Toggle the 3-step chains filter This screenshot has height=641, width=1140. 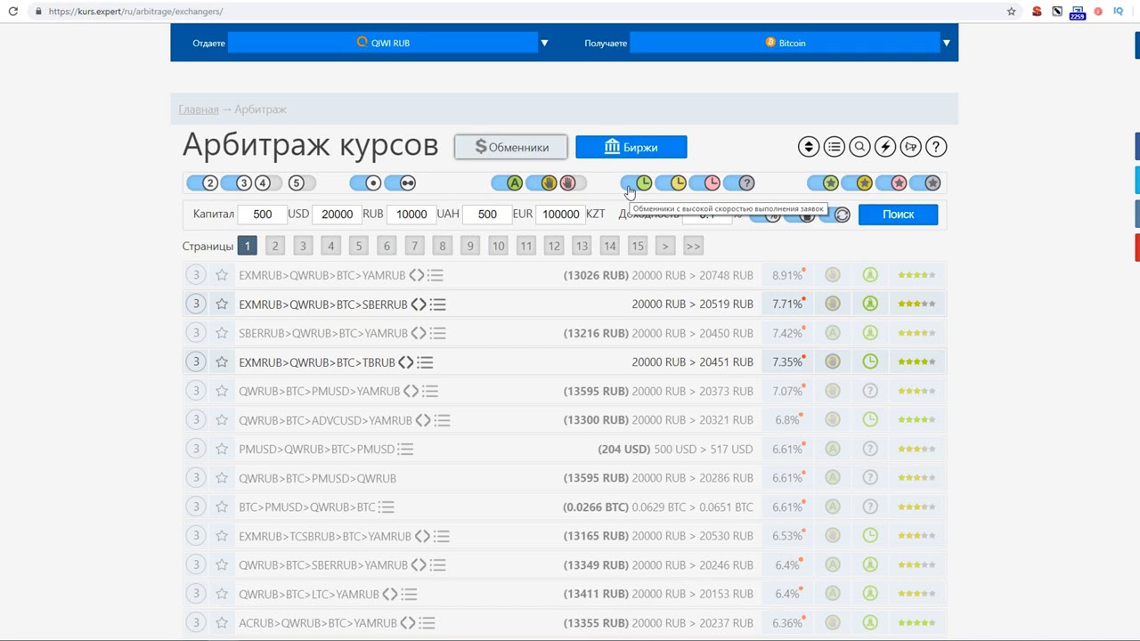tap(236, 183)
